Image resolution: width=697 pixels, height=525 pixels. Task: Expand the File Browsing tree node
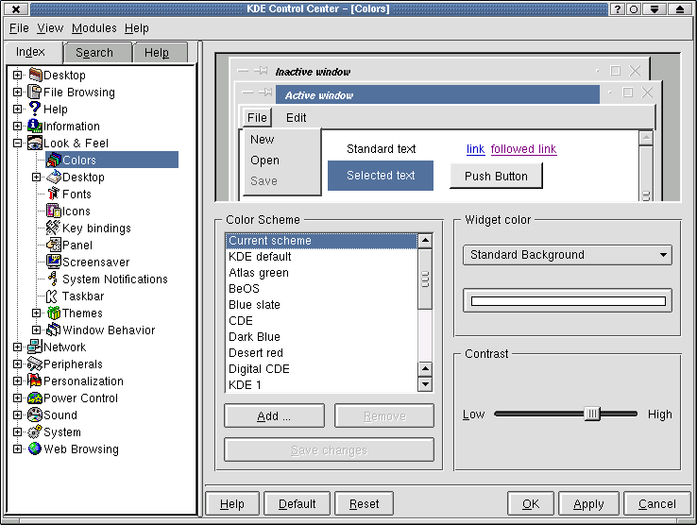(17, 92)
